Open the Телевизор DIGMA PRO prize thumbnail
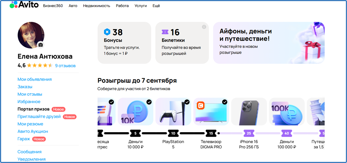Screen dimensions: 347x163 tap(211, 111)
